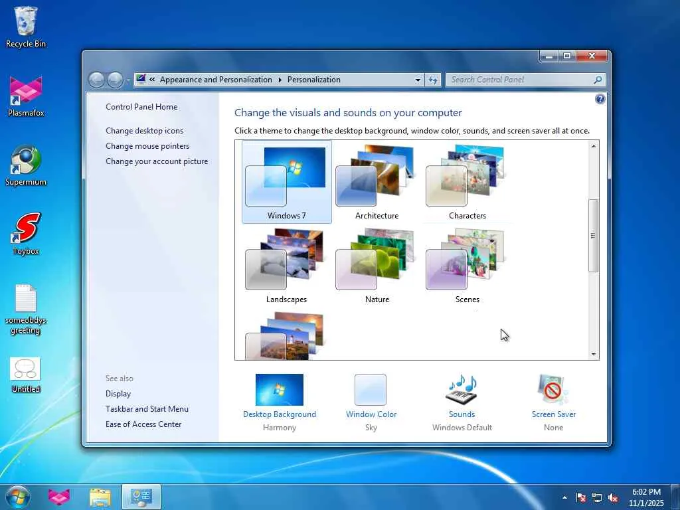Select the Architecture theme
This screenshot has height=510, width=680.
pos(377,182)
